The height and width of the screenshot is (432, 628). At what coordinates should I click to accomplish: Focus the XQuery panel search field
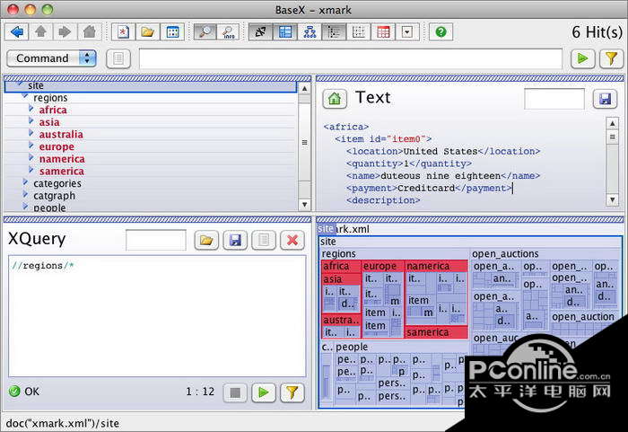[x=156, y=241]
